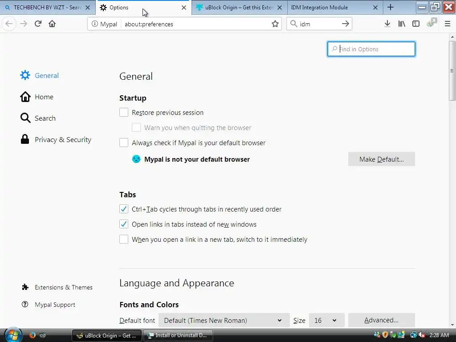Uncheck Open links in tabs option
Screen dimensions: 456x342
click(124, 224)
